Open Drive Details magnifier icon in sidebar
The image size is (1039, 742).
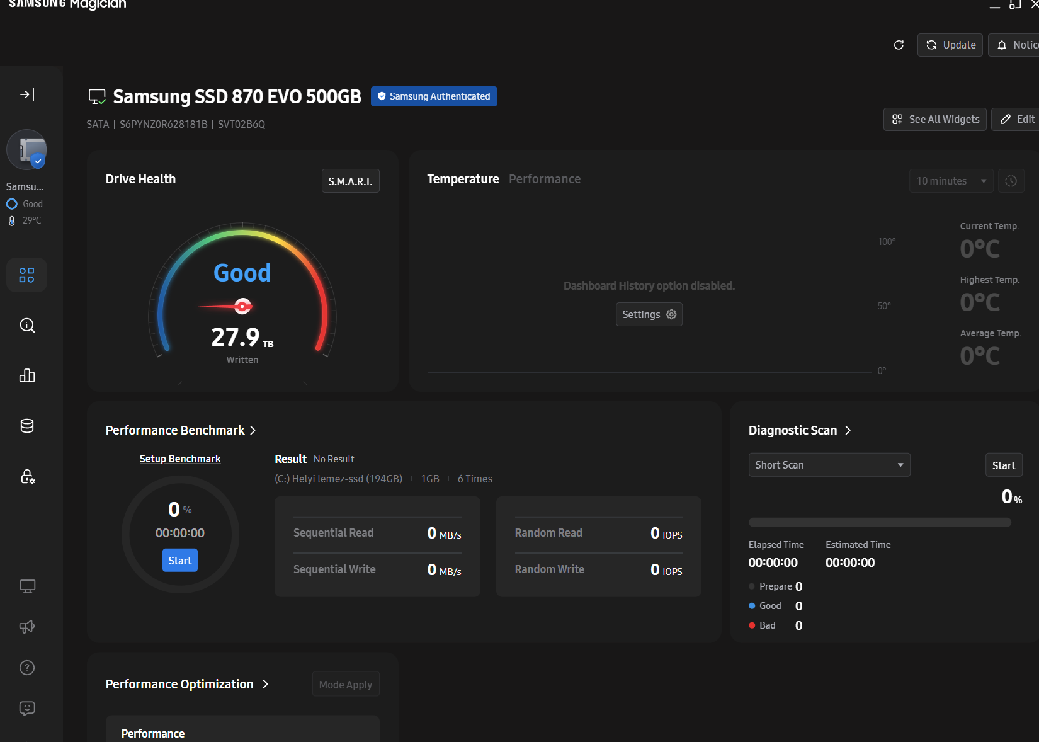(x=27, y=325)
